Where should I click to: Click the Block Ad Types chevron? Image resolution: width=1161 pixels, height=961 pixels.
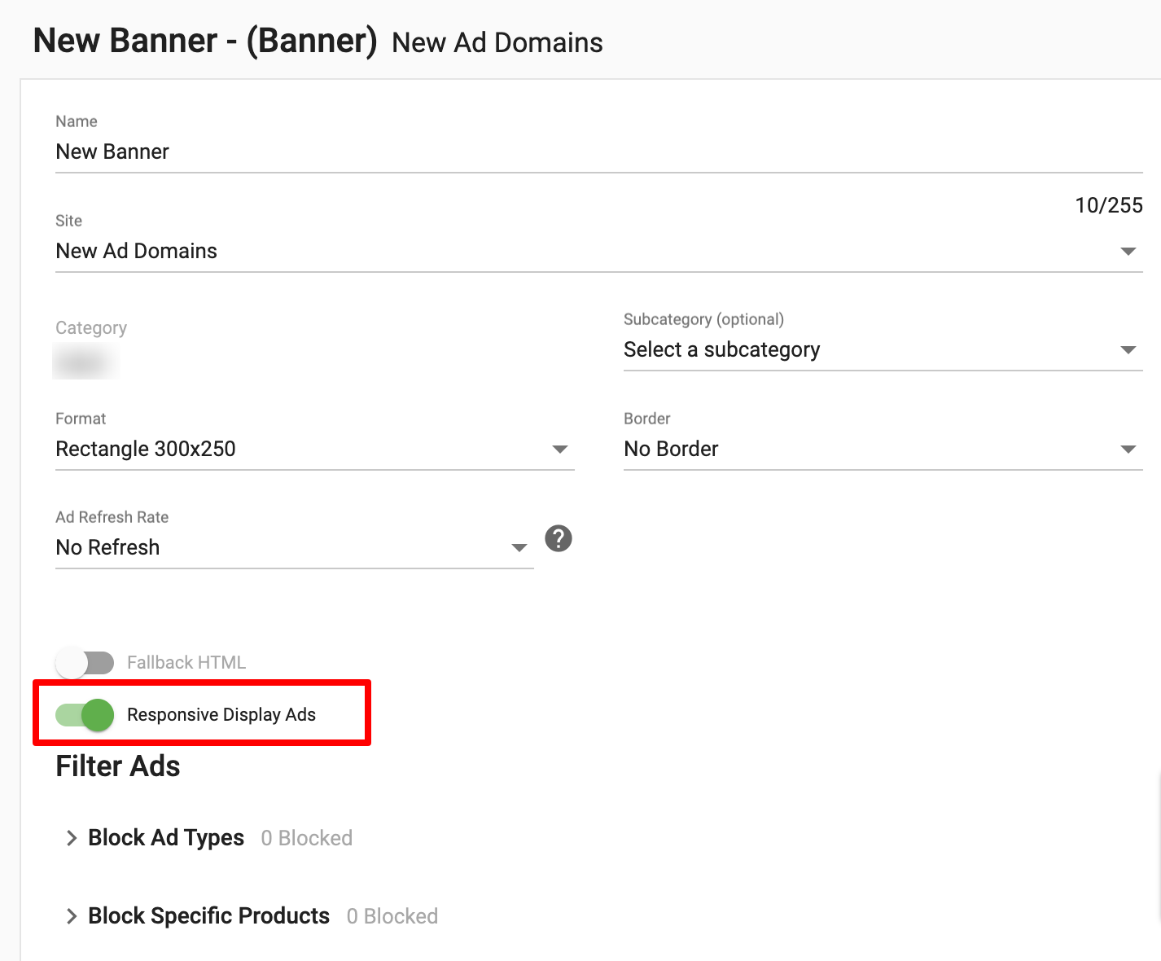pos(71,837)
